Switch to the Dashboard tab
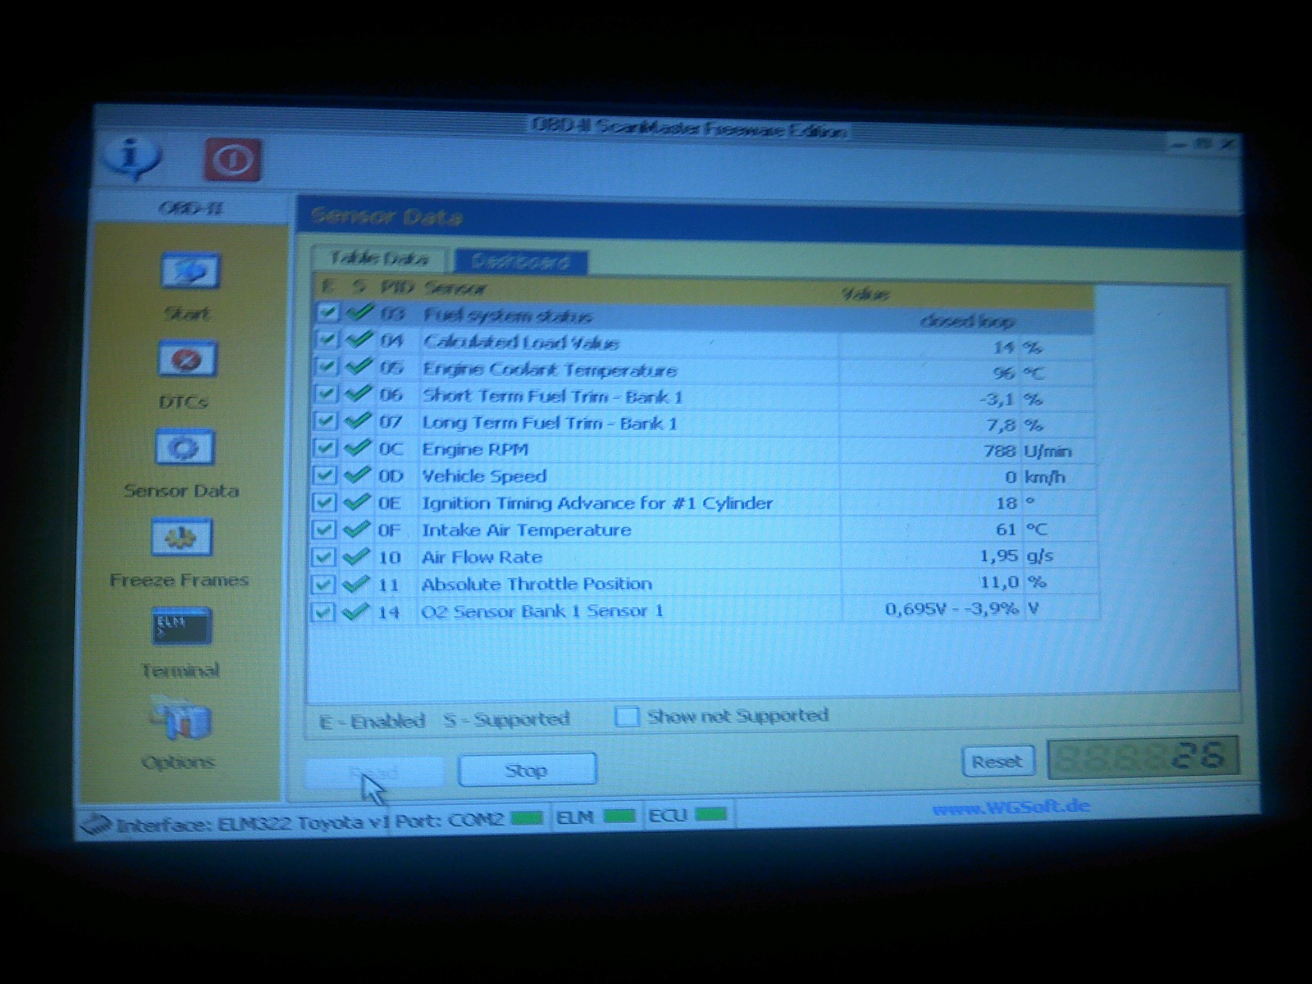The width and height of the screenshot is (1312, 984). click(520, 261)
